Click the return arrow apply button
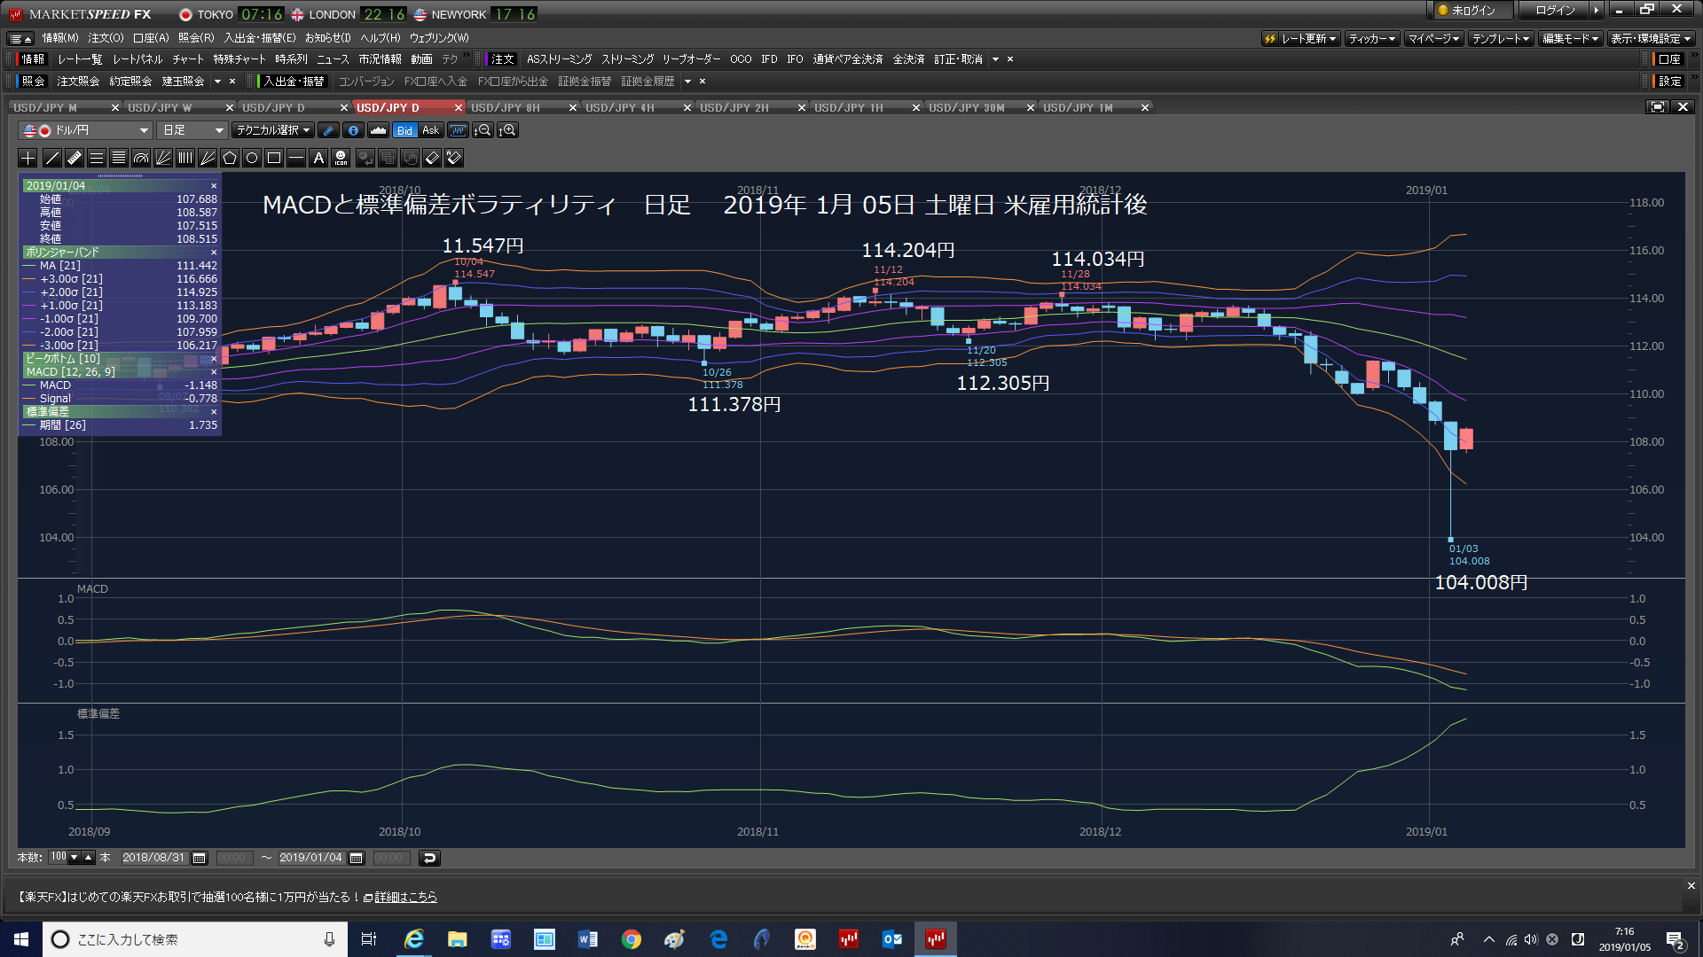 pos(429,858)
